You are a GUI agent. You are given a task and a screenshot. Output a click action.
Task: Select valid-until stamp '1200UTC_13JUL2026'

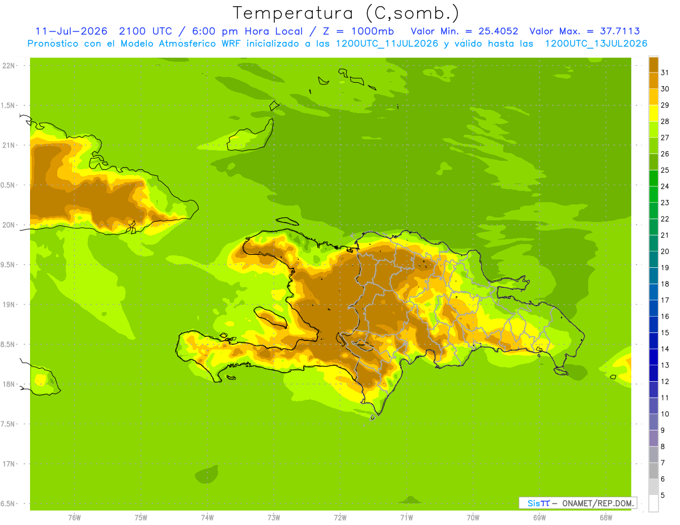pos(596,44)
